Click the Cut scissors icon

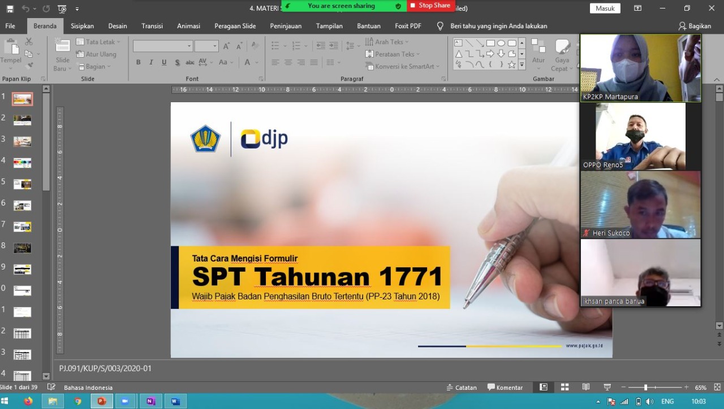pyautogui.click(x=29, y=42)
